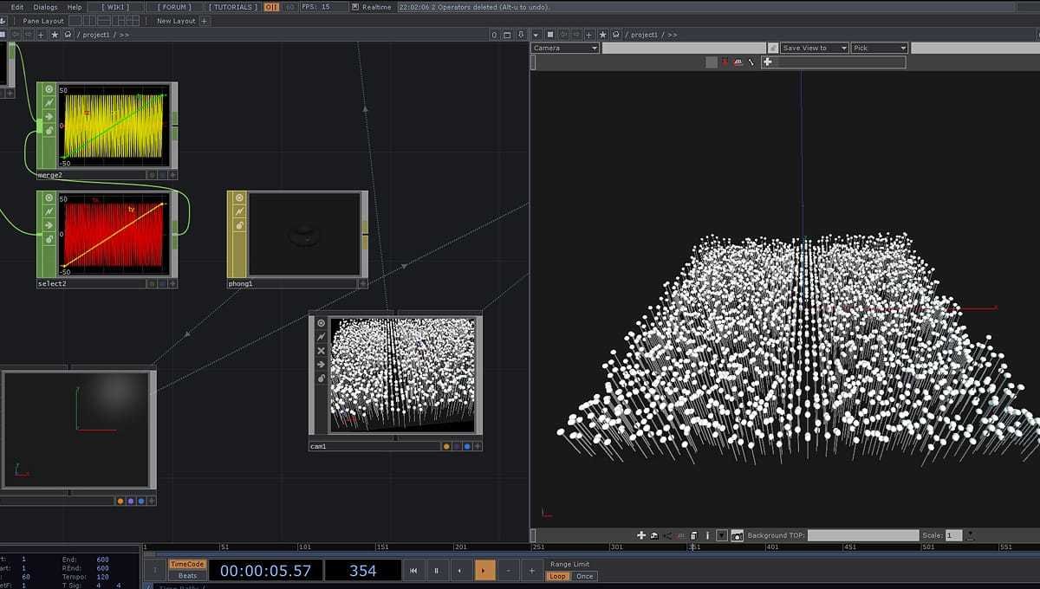This screenshot has width=1040, height=589.
Task: Add a new layout with the plus icon
Action: coord(205,21)
